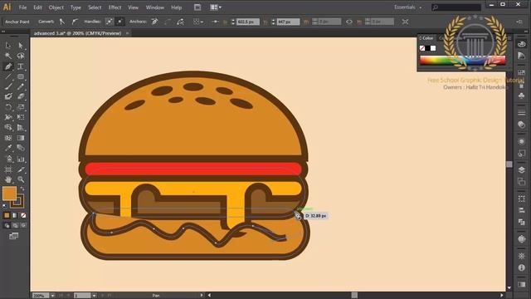Pick the Shape Builder tool
The width and height of the screenshot is (531, 299).
(x=8, y=127)
